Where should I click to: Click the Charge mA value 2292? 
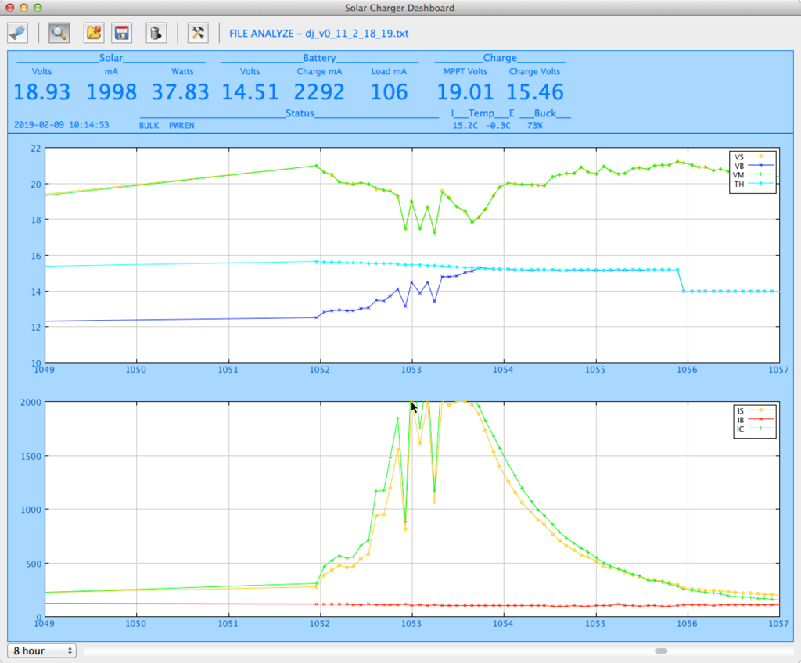click(319, 92)
